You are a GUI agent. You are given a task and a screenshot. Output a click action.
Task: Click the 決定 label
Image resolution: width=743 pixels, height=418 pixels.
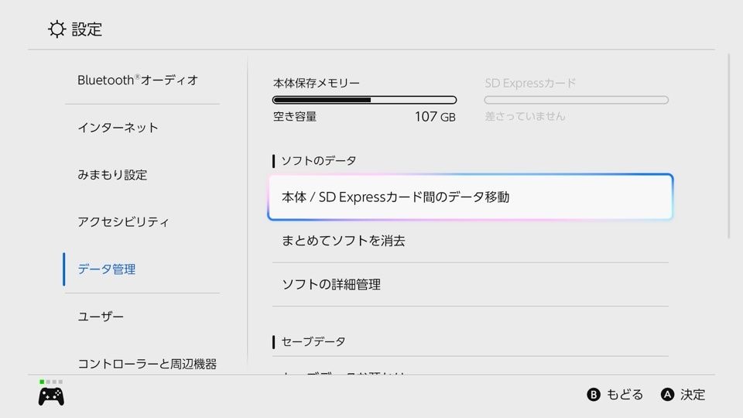click(x=693, y=395)
